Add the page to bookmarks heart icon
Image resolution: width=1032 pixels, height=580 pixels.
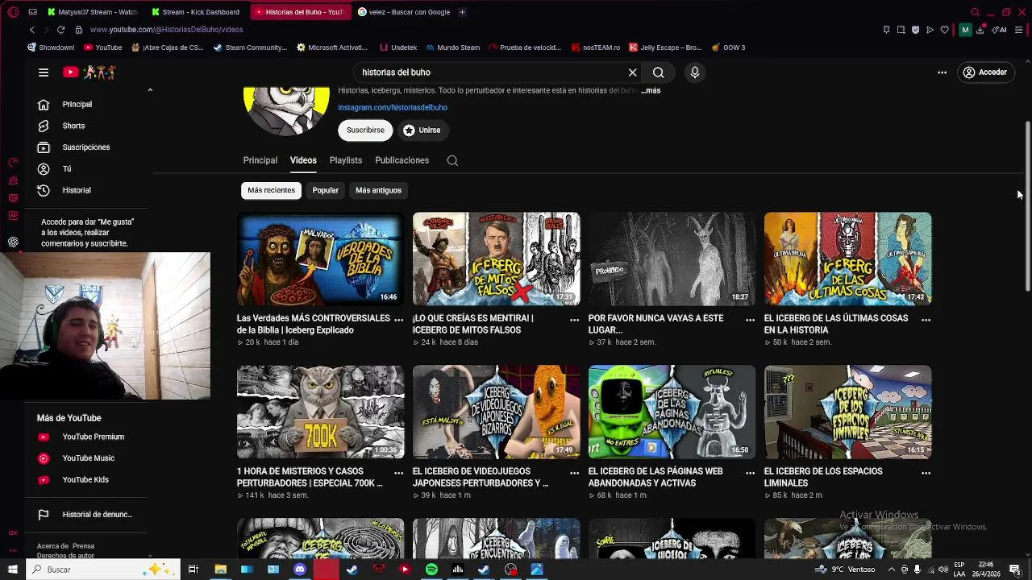945,30
